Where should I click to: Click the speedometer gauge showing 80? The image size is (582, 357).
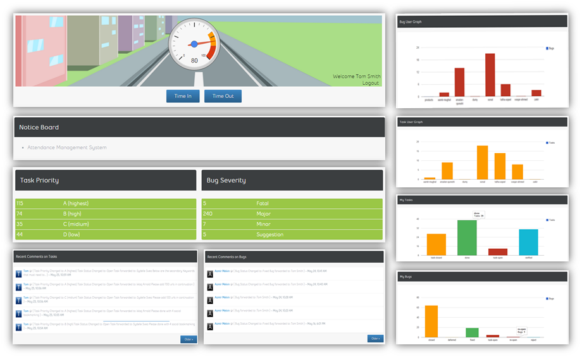coord(194,44)
